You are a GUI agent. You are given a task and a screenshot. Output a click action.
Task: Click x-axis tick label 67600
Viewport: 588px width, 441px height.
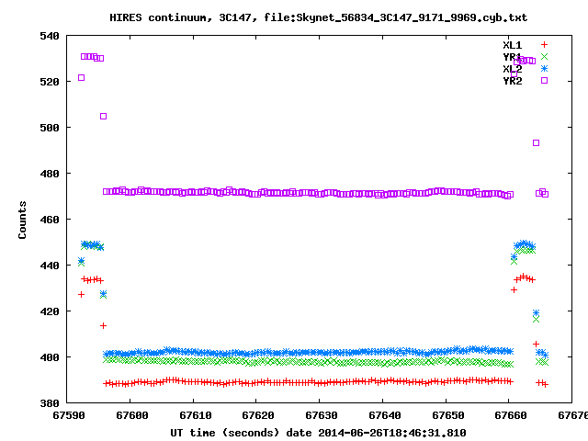132,415
